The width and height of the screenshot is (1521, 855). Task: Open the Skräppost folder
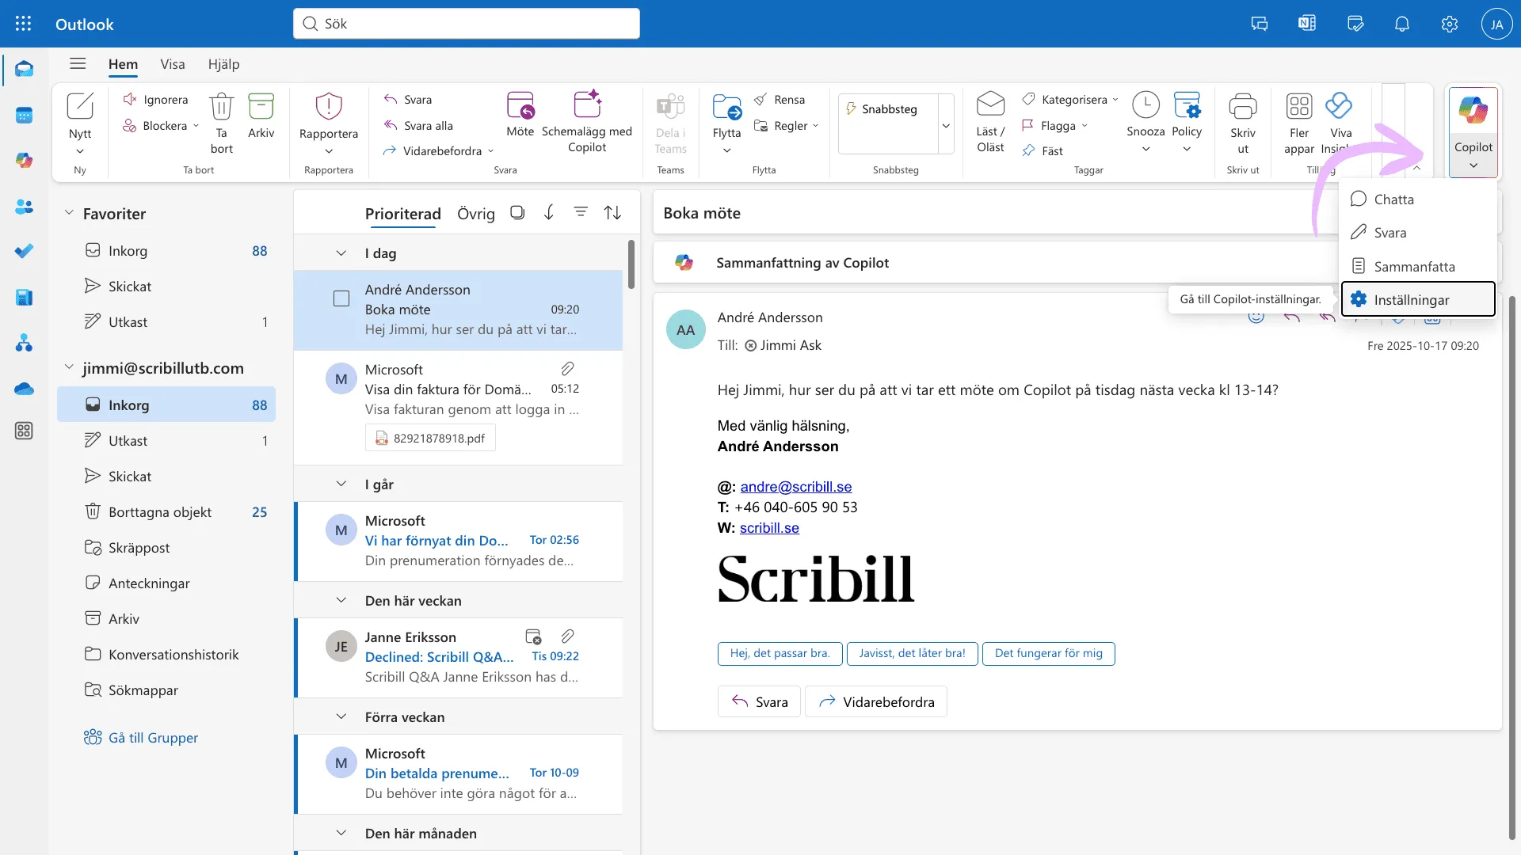click(x=166, y=548)
